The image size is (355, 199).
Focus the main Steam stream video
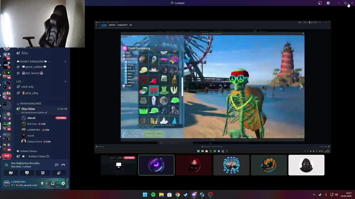(x=212, y=87)
